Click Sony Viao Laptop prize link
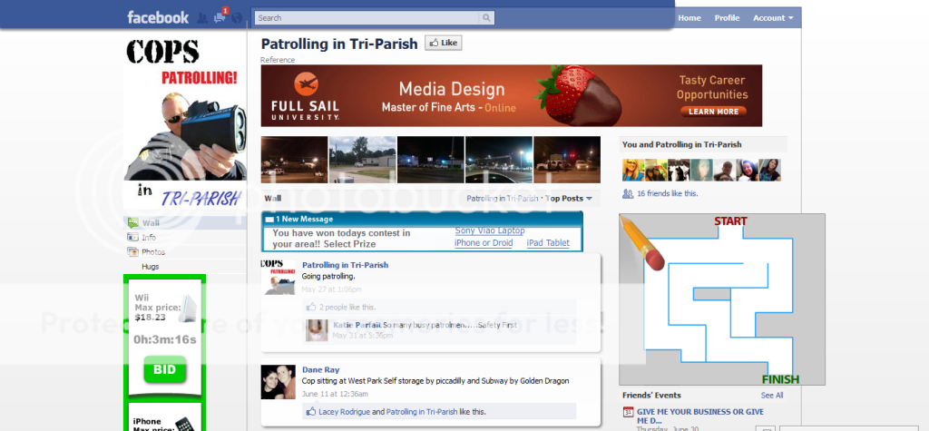Screen dimensions: 929x431 [x=490, y=230]
